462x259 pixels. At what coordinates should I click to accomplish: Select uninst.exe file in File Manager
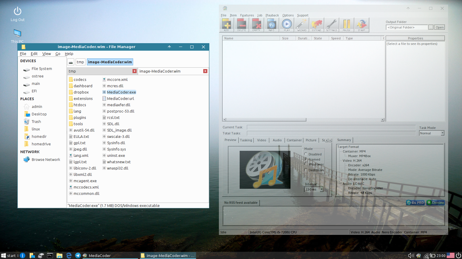[x=113, y=155]
